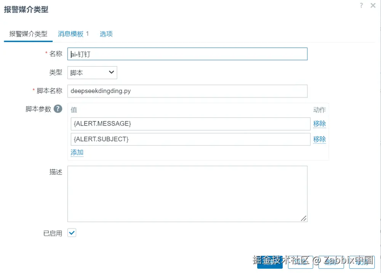Click the dialog help icon at top right

coord(361,5)
